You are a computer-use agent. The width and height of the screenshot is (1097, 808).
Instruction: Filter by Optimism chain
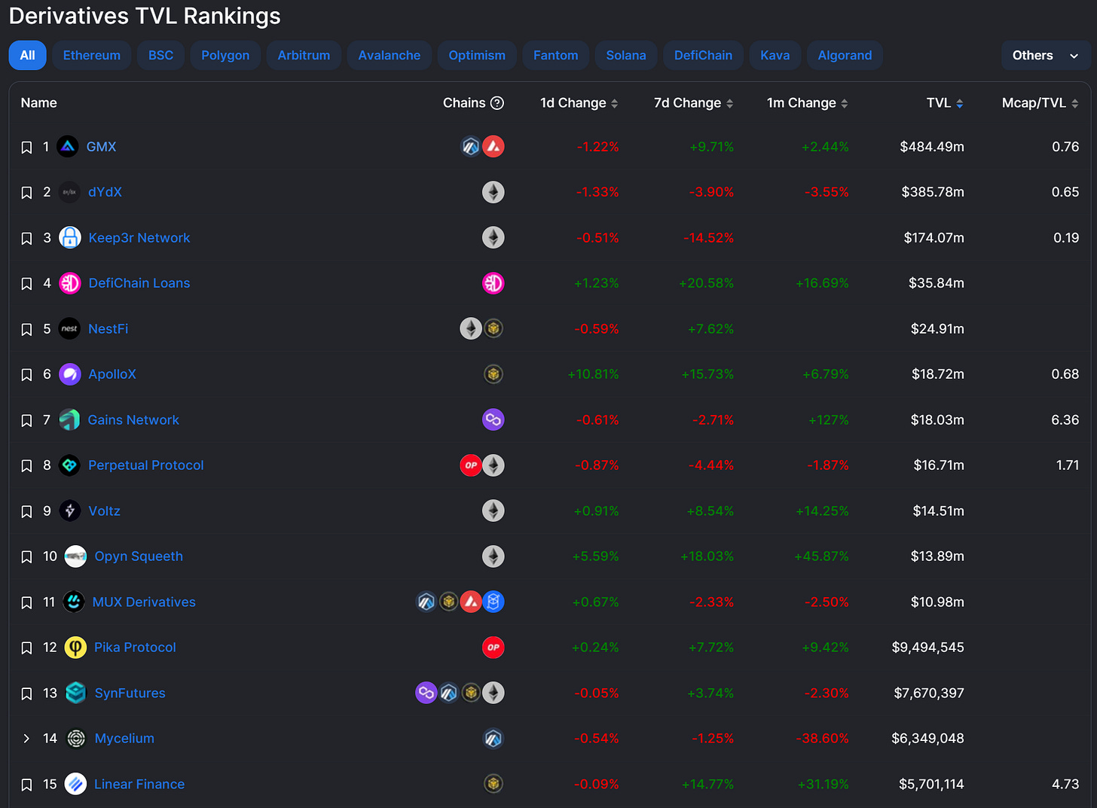click(x=477, y=56)
